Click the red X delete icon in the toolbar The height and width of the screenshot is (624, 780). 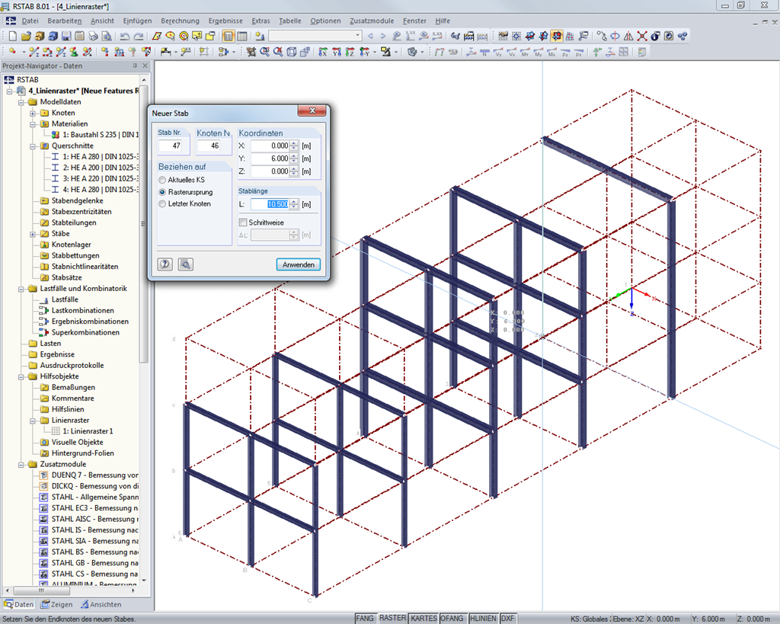pos(642,36)
